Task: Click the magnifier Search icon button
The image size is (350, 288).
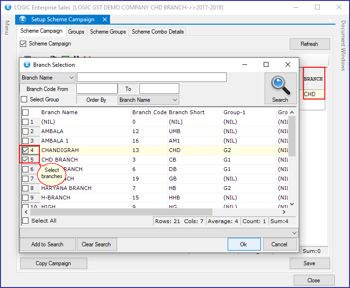Action: [280, 88]
